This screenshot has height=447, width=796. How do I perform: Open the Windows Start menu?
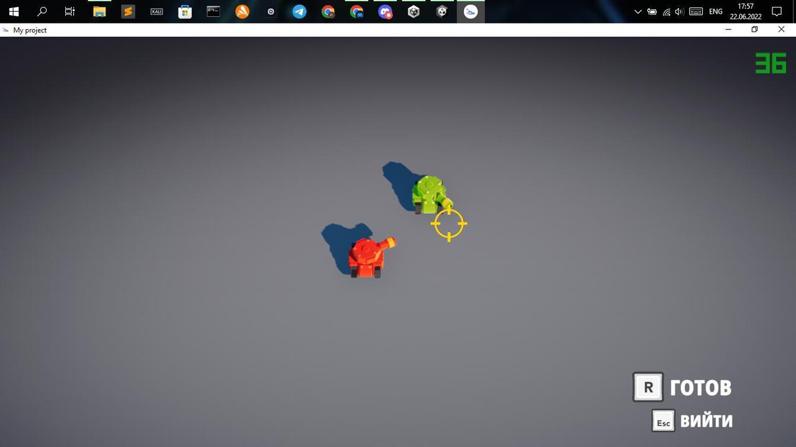click(14, 11)
